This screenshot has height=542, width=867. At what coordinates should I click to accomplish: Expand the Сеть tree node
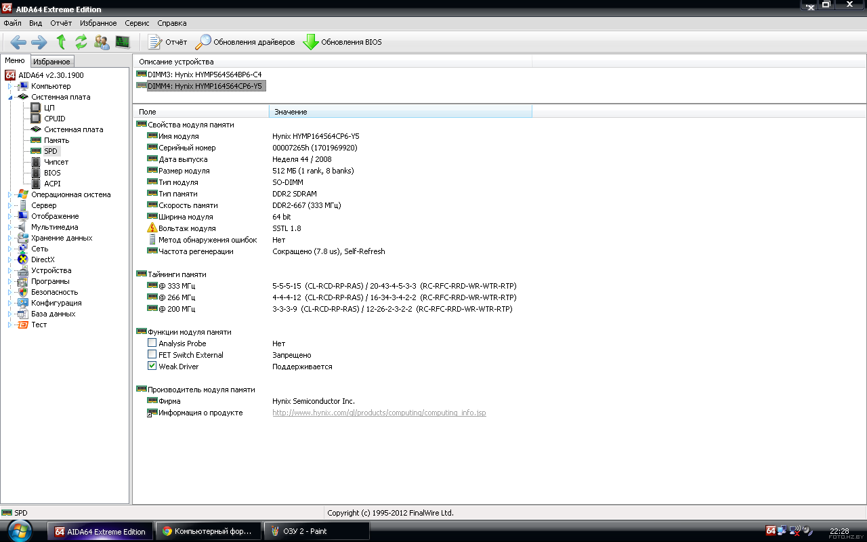click(10, 249)
